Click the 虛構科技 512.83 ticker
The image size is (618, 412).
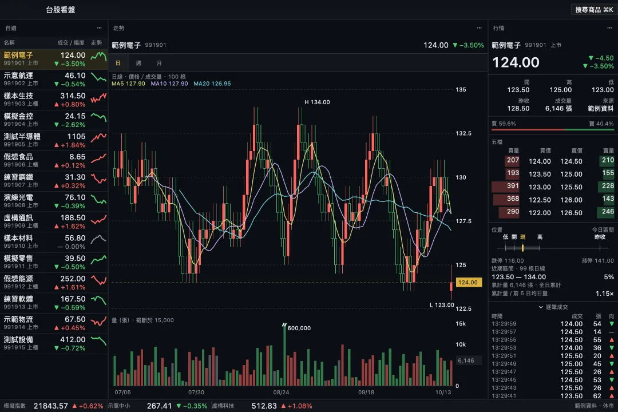pyautogui.click(x=262, y=406)
